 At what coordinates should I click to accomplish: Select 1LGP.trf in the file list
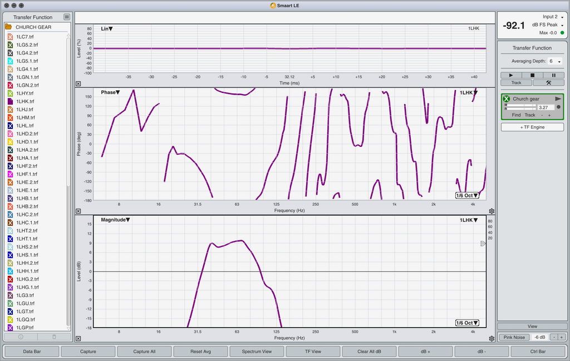click(25, 327)
